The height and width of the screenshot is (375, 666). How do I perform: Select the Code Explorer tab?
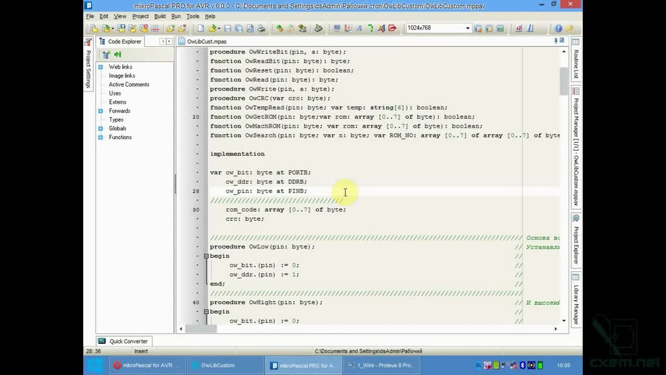coord(120,41)
